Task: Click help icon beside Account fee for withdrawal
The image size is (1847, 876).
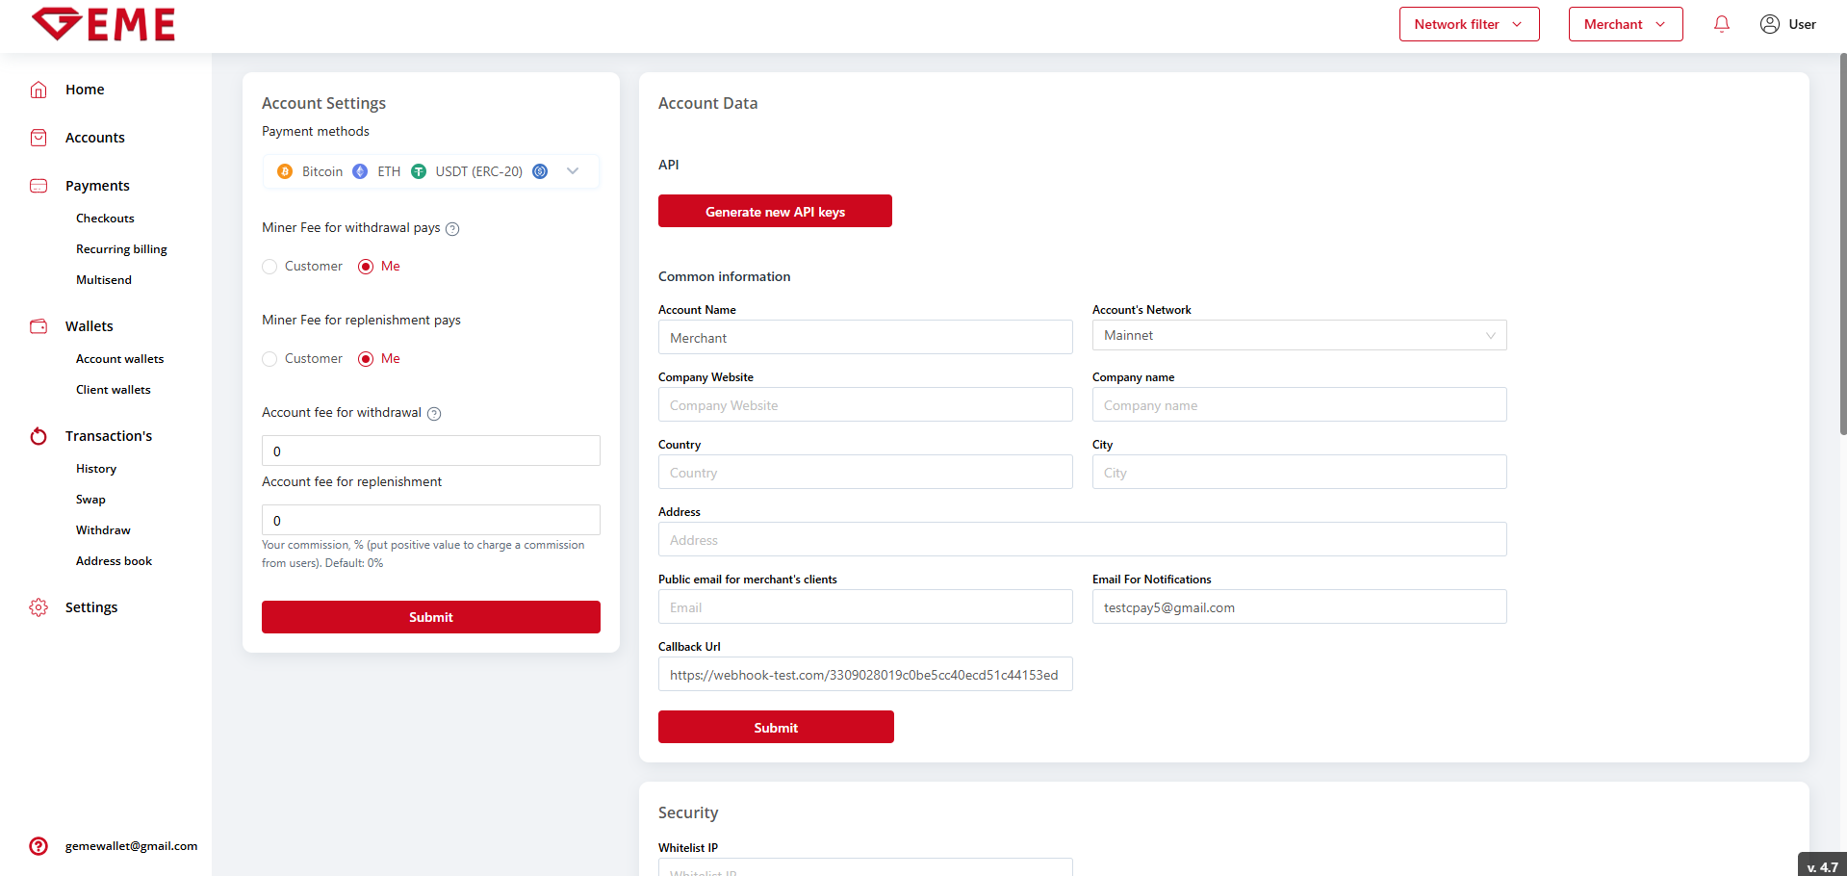Action: tap(434, 414)
